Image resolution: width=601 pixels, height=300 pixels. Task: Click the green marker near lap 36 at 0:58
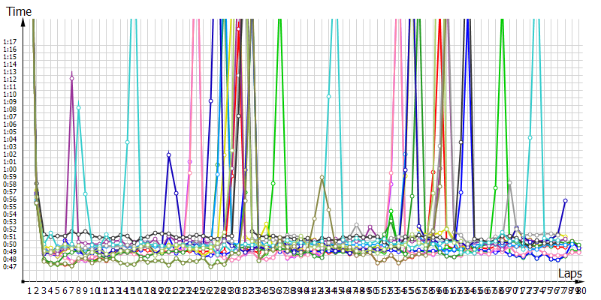tap(273, 183)
